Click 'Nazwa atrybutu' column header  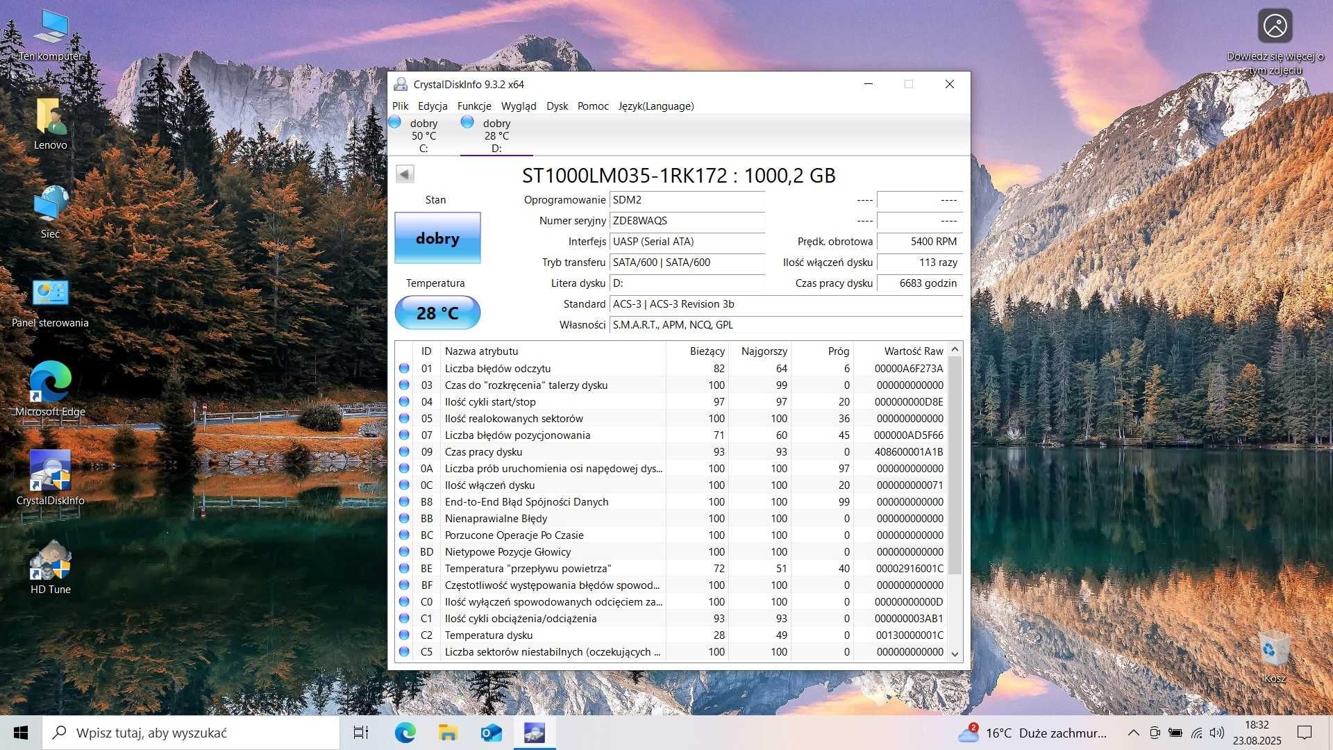coord(553,351)
